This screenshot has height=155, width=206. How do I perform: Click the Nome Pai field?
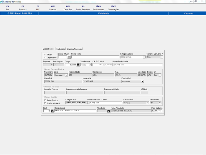click(63, 81)
